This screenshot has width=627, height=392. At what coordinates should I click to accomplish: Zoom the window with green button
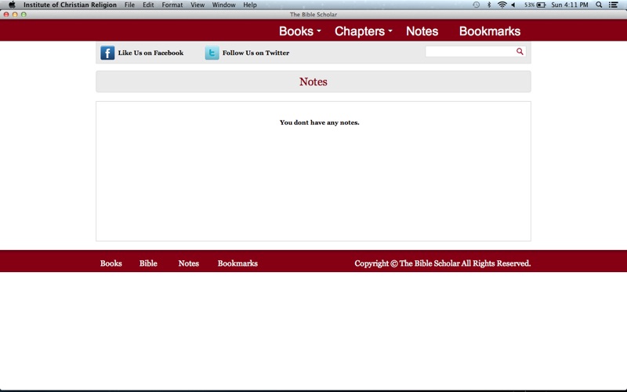[x=24, y=14]
